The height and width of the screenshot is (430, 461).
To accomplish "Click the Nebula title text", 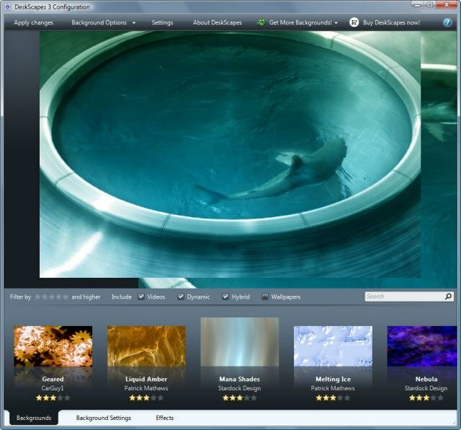I will [426, 379].
